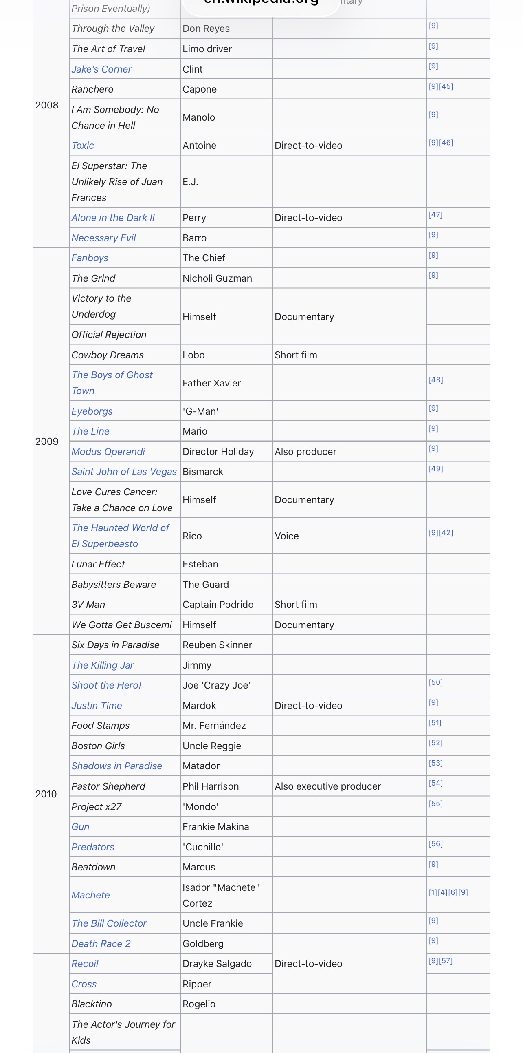
Task: Open Saint John of Las Vegas article
Action: point(124,472)
